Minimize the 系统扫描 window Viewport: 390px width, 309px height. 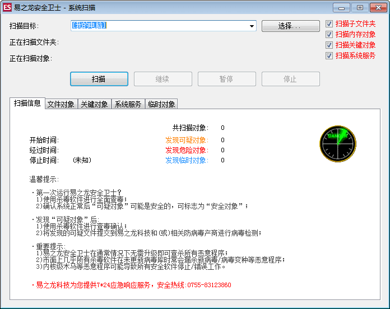341,8
